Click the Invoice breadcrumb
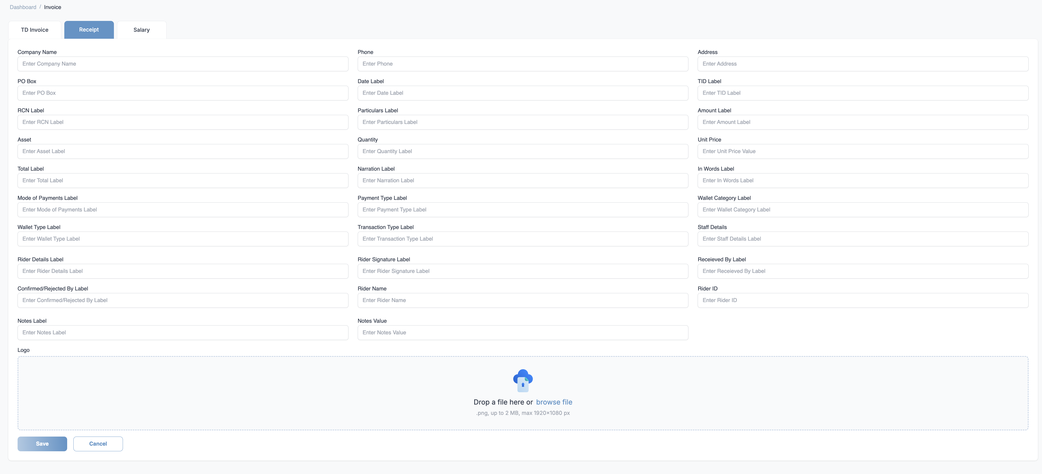1042x474 pixels. (x=53, y=7)
